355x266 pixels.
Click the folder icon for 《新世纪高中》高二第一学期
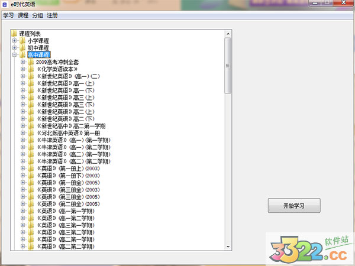point(31,126)
